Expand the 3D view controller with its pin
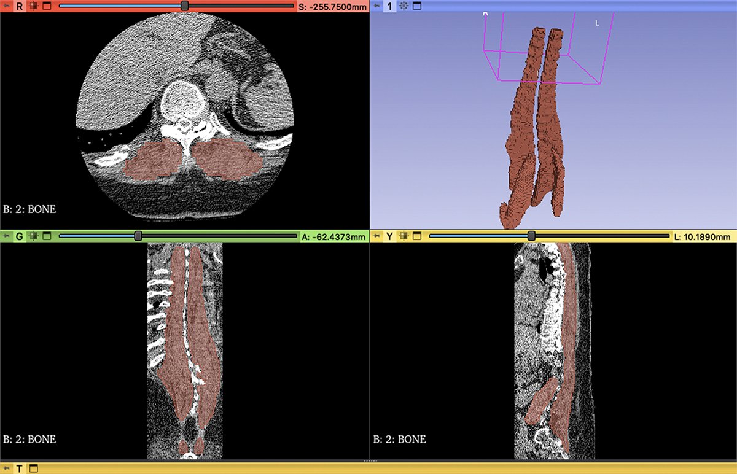Image resolution: width=737 pixels, height=474 pixels. (375, 6)
